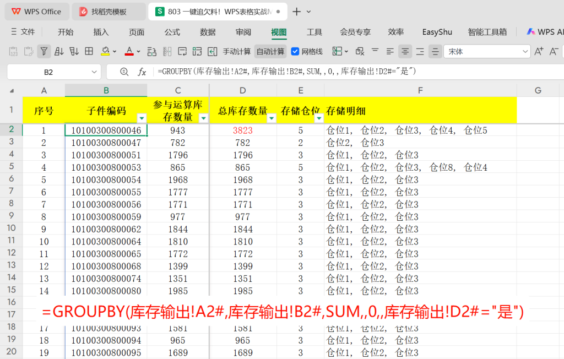Set top vertical alignment

click(x=375, y=51)
